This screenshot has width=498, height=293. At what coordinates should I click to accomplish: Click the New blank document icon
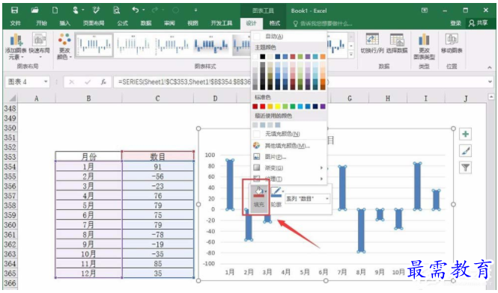pyautogui.click(x=55, y=10)
